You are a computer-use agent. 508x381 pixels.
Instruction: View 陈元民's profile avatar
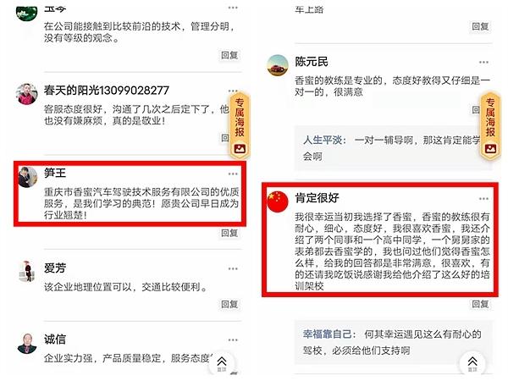(x=278, y=65)
